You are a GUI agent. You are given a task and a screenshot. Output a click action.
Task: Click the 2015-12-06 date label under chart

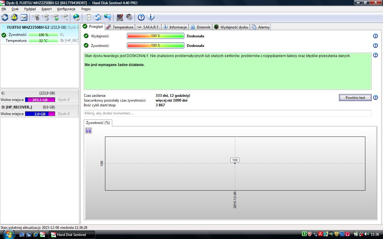click(235, 200)
